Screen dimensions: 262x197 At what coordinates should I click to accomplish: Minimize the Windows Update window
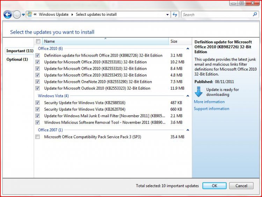pos(234,3)
